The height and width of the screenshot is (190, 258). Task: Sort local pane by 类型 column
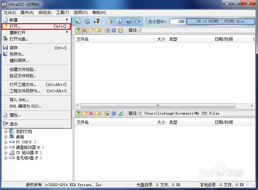(x=187, y=122)
